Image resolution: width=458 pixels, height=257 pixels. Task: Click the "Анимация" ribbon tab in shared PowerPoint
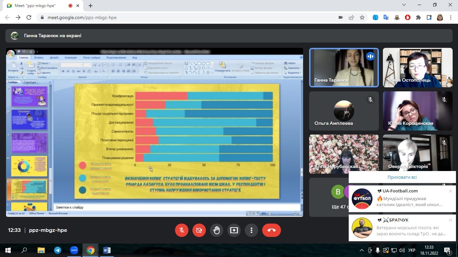pos(70,58)
